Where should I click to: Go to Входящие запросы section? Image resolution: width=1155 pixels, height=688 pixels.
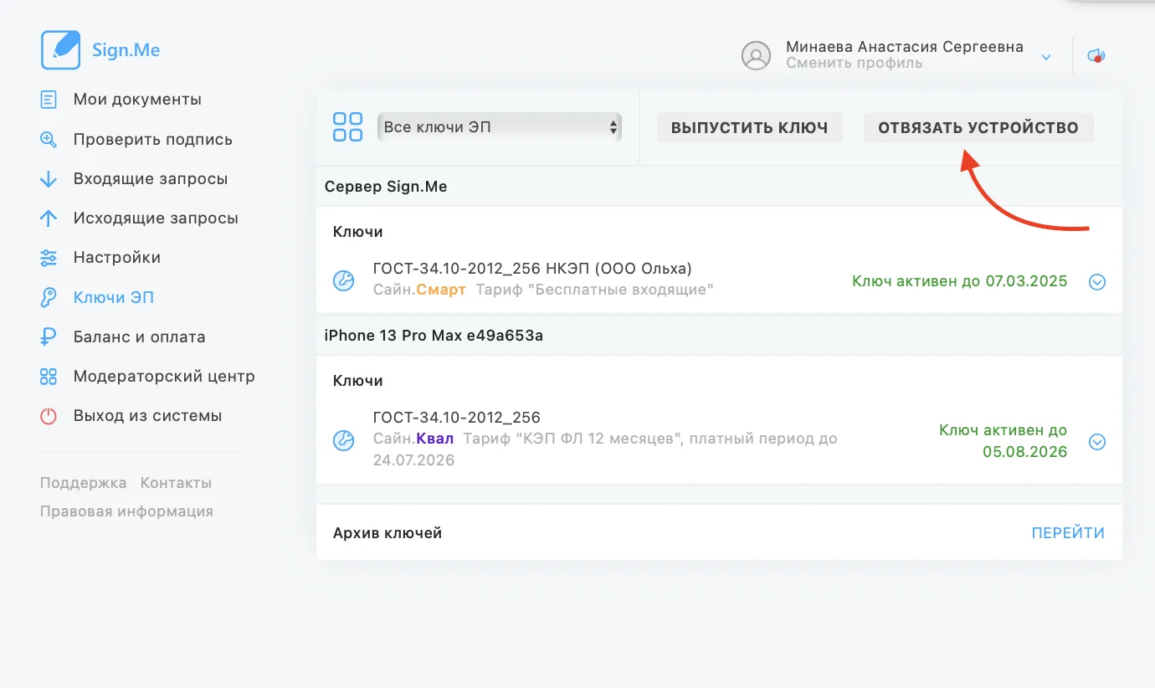(x=150, y=179)
